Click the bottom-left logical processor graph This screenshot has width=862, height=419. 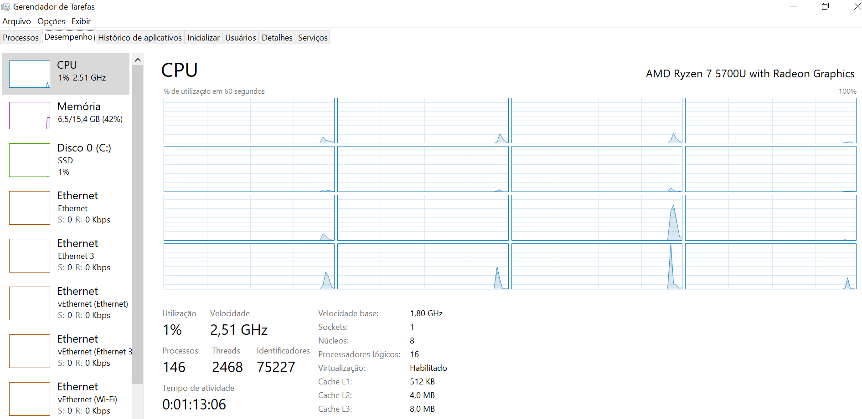[249, 266]
